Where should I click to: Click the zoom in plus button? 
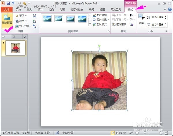(161, 133)
